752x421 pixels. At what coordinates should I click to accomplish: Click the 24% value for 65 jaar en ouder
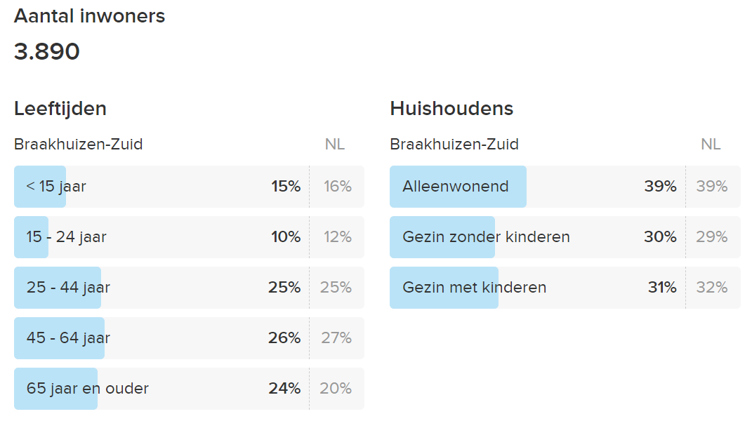coord(284,389)
